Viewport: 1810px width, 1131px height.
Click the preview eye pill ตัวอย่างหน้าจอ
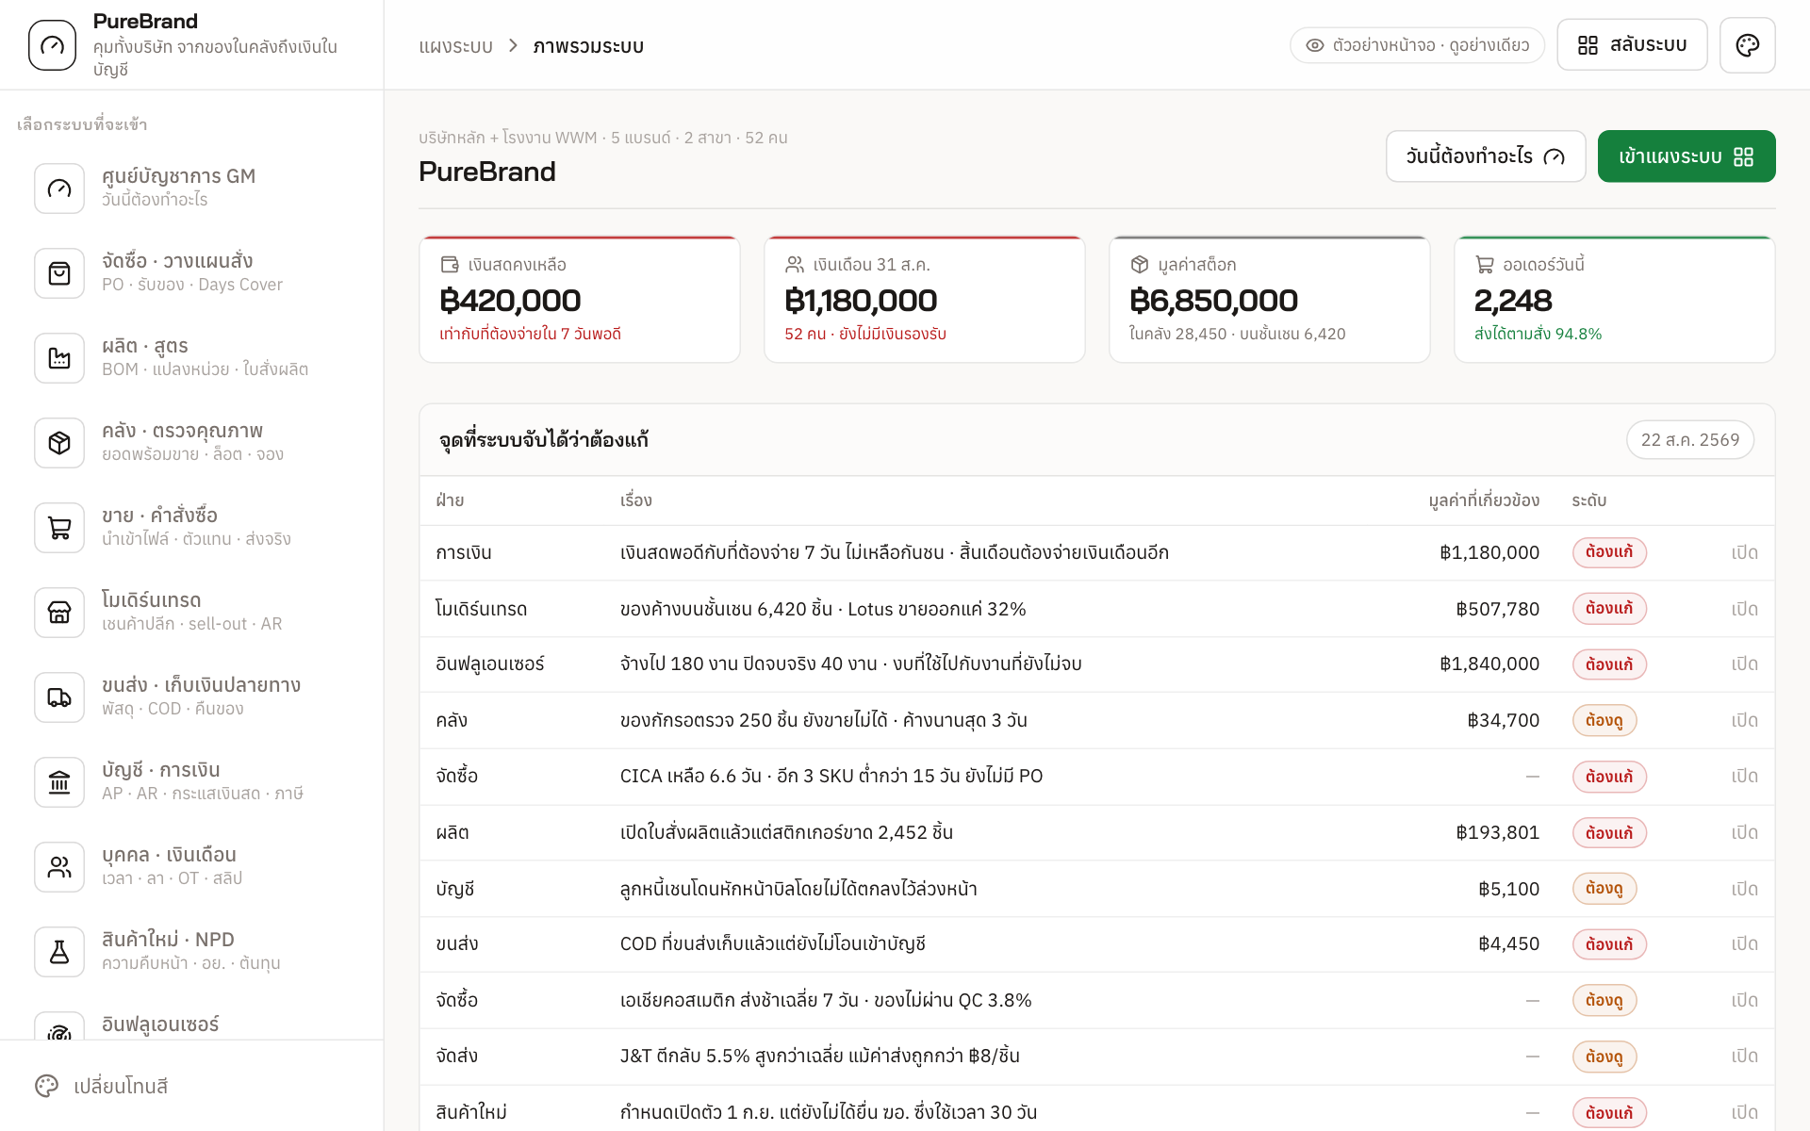click(x=1417, y=45)
